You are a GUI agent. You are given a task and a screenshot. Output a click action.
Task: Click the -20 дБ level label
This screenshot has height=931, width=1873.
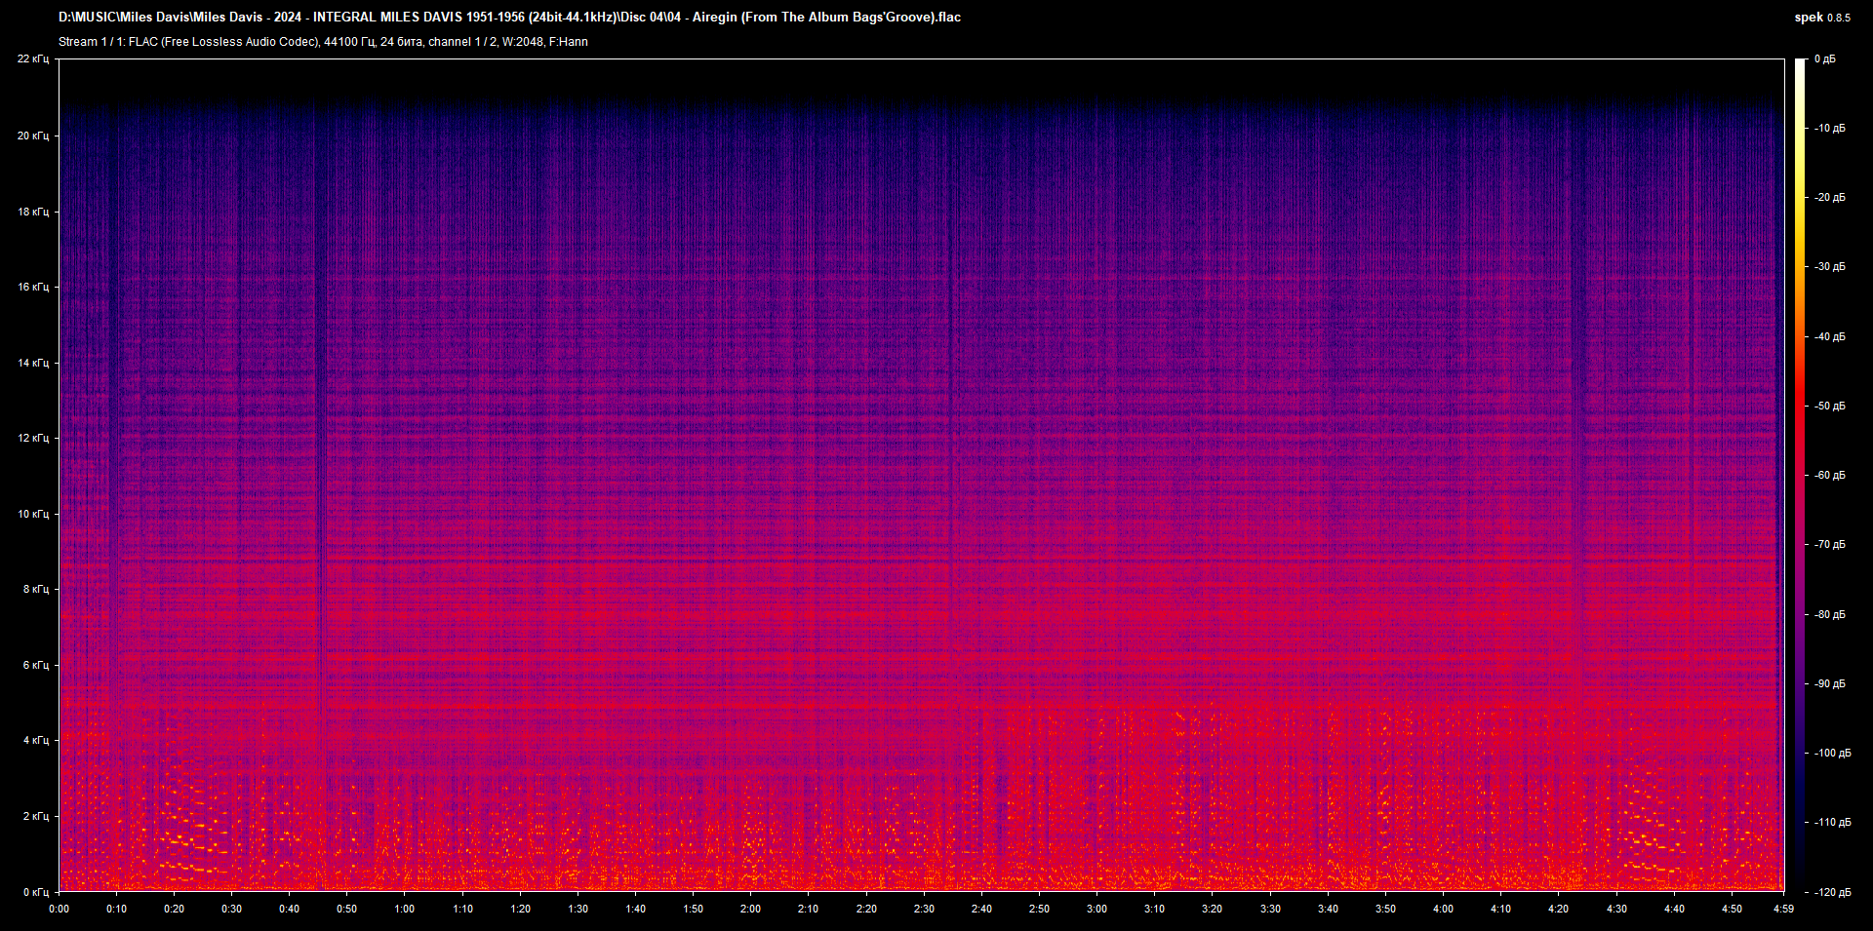click(1829, 197)
